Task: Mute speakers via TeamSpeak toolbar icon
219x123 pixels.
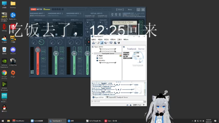Action: click(106, 43)
